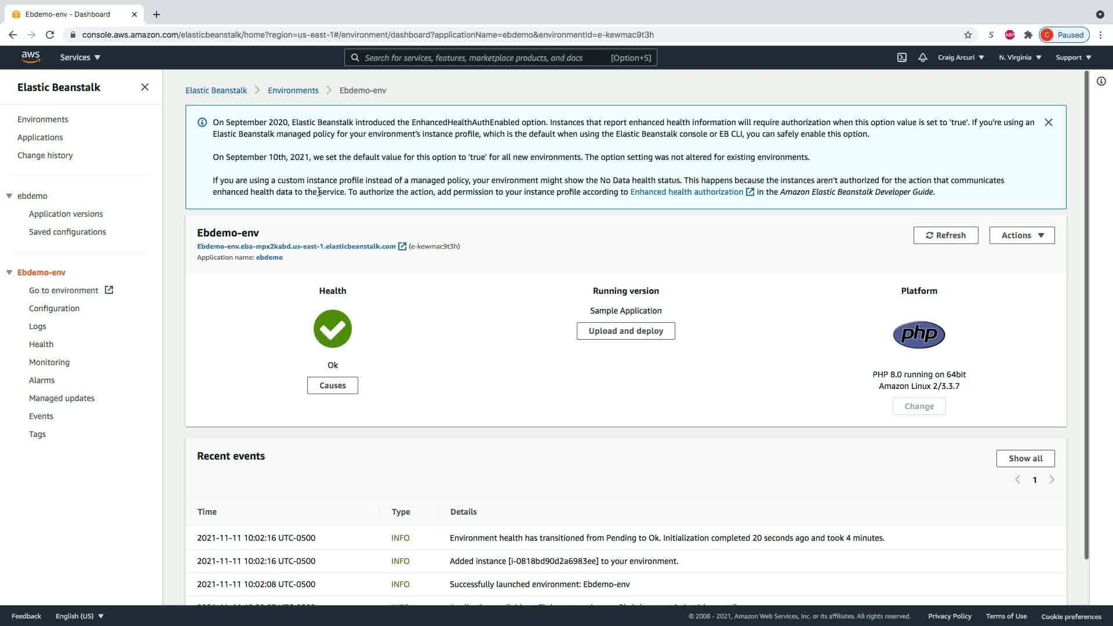Select Monitoring in the sidebar
Image resolution: width=1113 pixels, height=626 pixels.
pyautogui.click(x=49, y=362)
